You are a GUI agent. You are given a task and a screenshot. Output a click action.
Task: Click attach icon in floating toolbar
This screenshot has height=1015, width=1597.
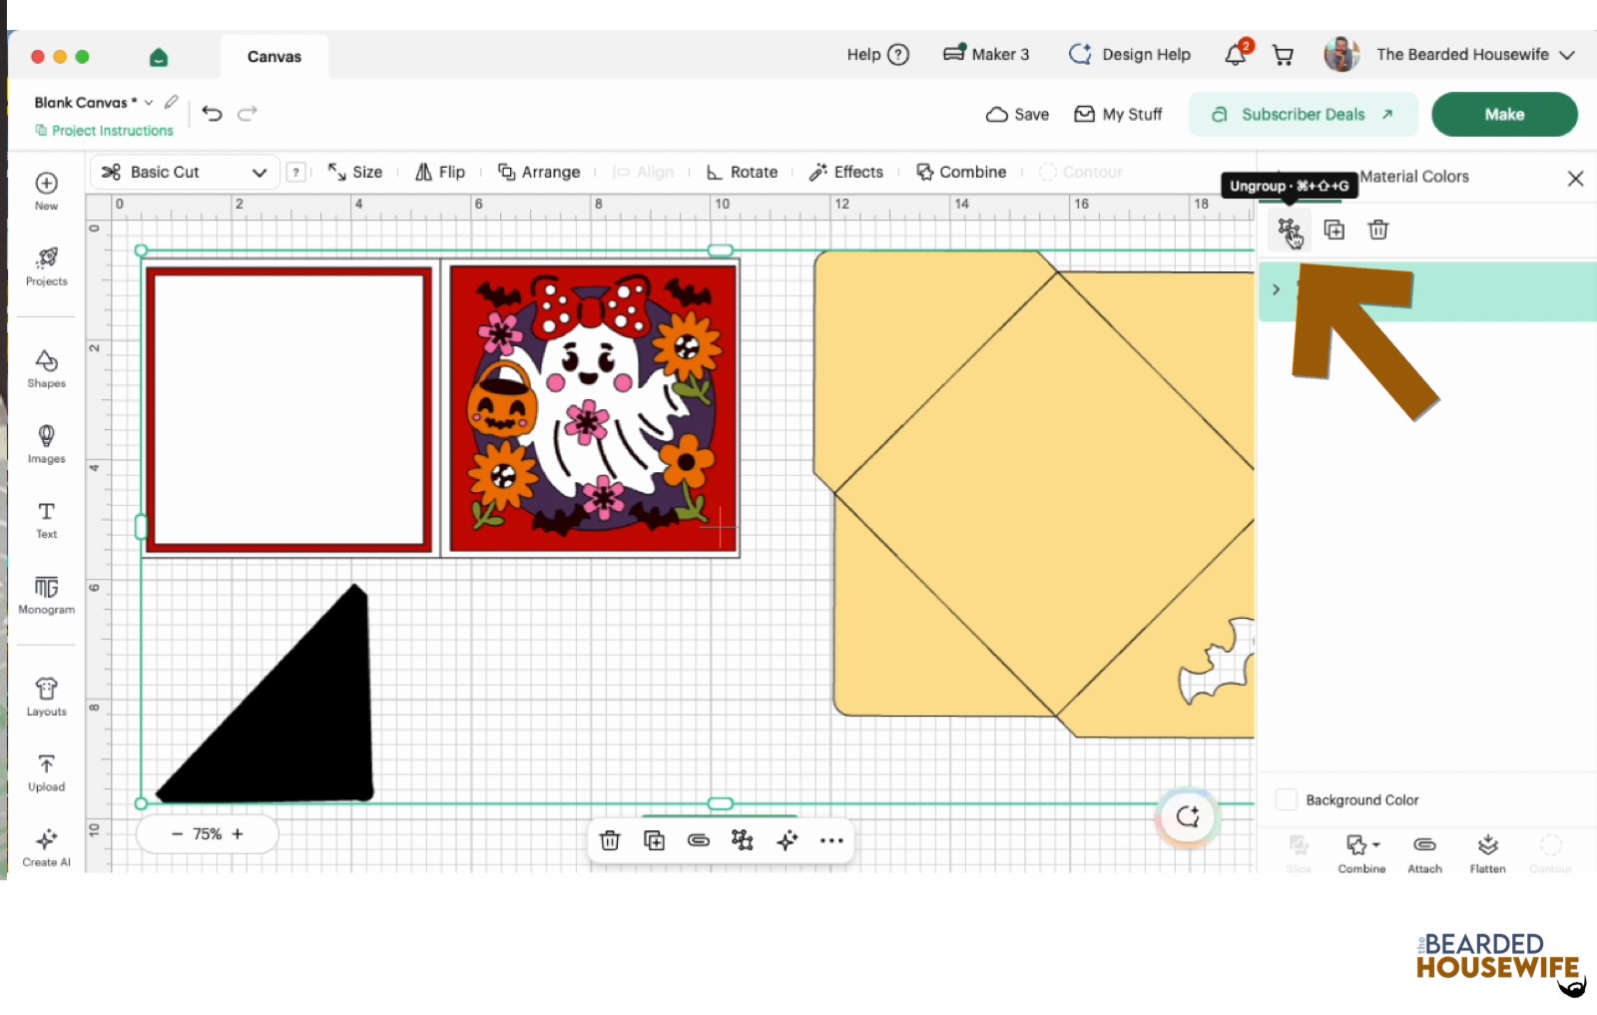coord(699,840)
